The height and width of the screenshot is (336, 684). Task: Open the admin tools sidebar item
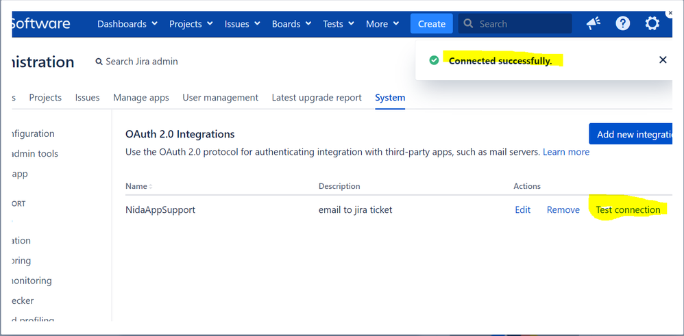[36, 153]
